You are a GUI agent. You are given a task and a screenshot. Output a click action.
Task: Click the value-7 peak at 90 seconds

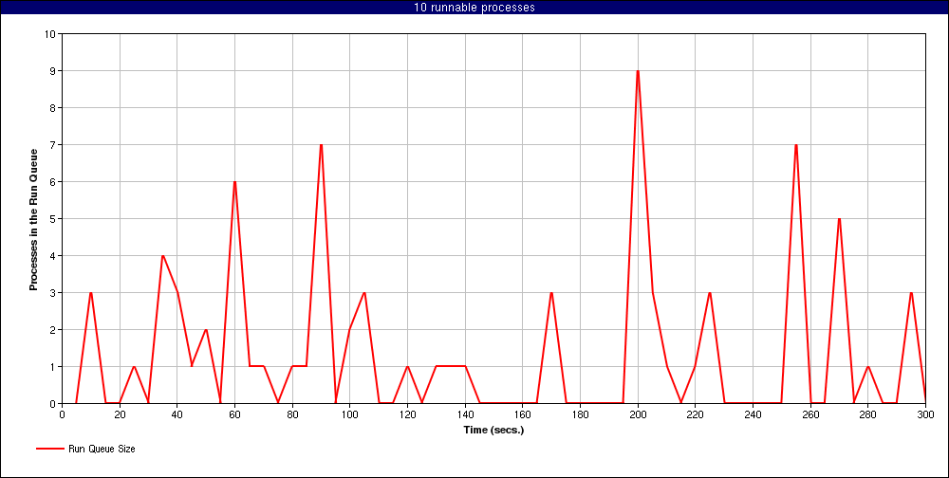(321, 144)
